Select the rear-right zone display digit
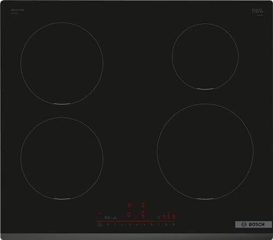The height and width of the screenshot is (240, 273). tap(143, 205)
